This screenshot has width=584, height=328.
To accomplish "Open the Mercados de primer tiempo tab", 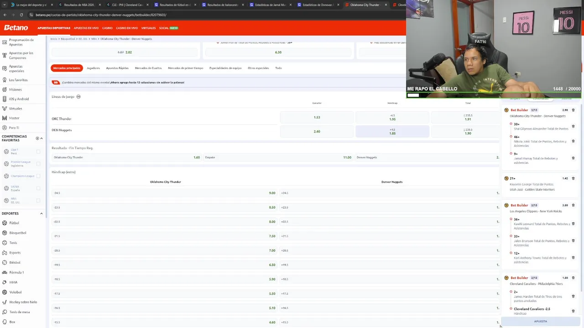I will 186,68.
